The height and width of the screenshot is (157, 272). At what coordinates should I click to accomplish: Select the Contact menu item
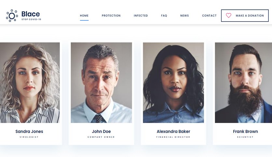click(209, 16)
